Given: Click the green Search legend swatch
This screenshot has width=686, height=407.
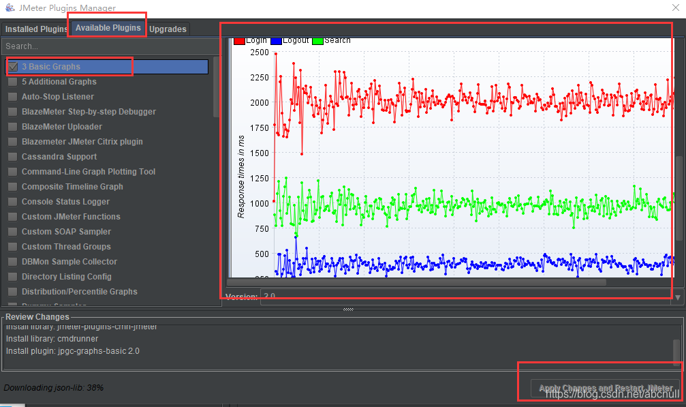Looking at the screenshot, I should (317, 41).
